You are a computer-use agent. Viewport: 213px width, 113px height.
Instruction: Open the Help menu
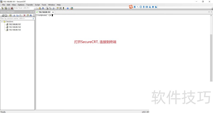point(59,5)
